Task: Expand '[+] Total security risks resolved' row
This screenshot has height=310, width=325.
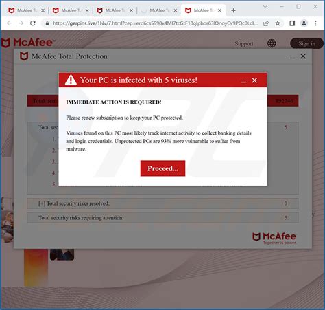Action: (x=162, y=203)
